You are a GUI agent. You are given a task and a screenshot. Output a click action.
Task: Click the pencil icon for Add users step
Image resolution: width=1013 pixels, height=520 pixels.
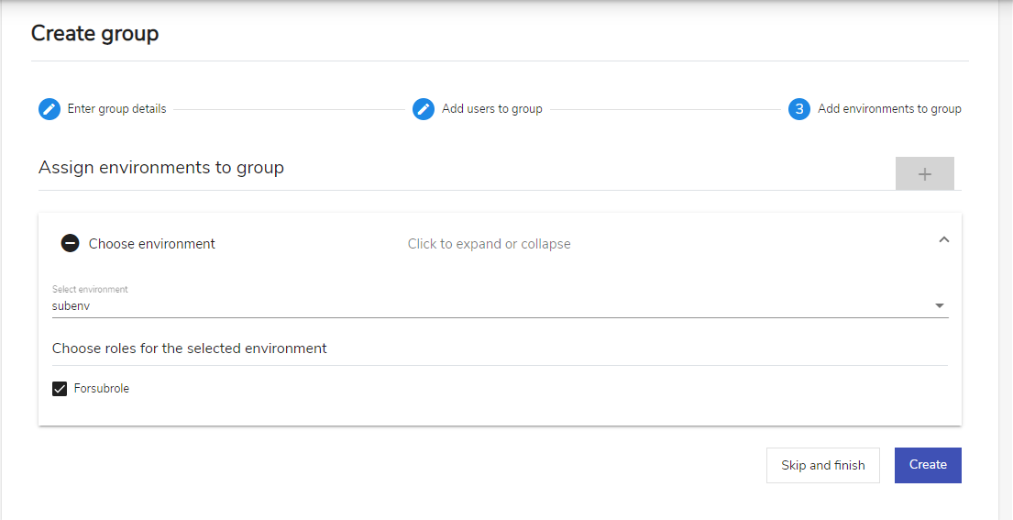(x=424, y=109)
